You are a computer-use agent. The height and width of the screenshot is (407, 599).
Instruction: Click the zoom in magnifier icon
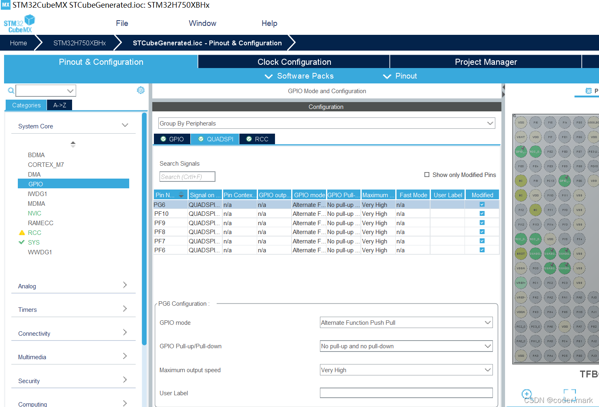527,394
